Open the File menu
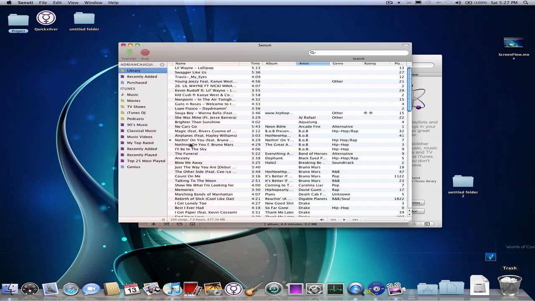This screenshot has width=535, height=301. 43,3
